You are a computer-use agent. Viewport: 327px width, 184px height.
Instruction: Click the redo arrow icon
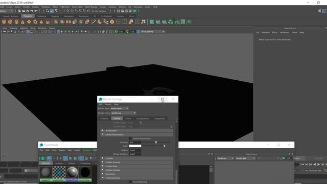36,11
